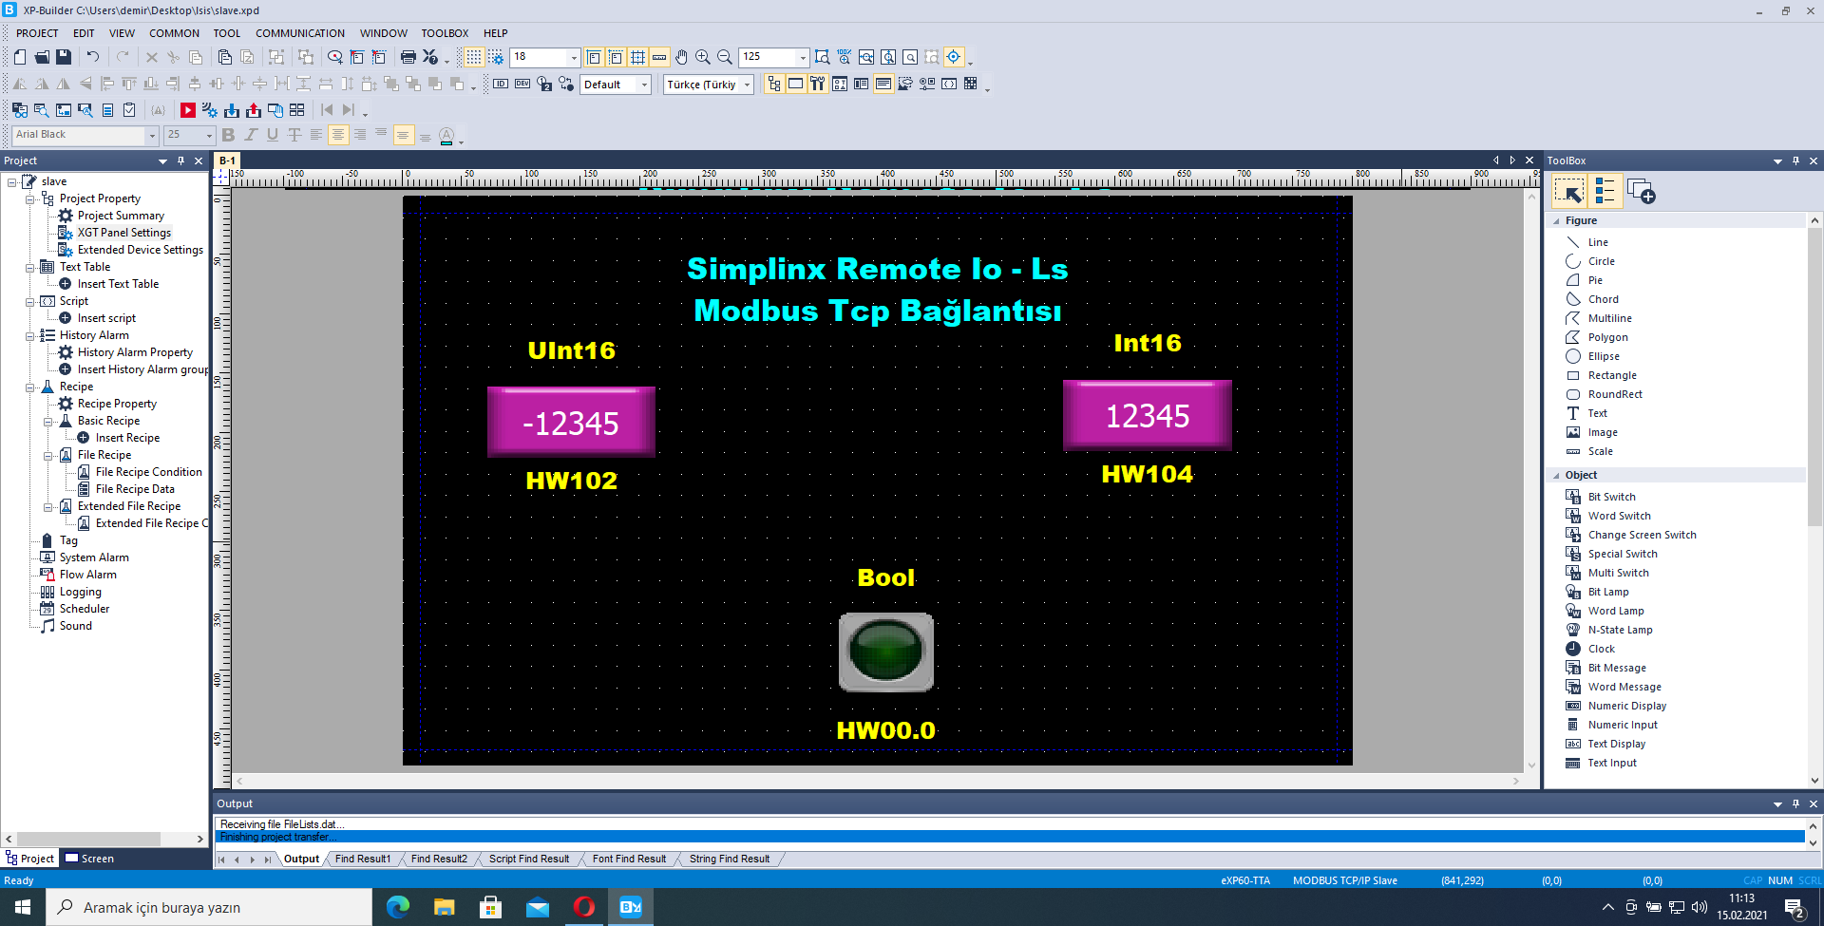
Task: Click the open project folder icon
Action: [42, 57]
